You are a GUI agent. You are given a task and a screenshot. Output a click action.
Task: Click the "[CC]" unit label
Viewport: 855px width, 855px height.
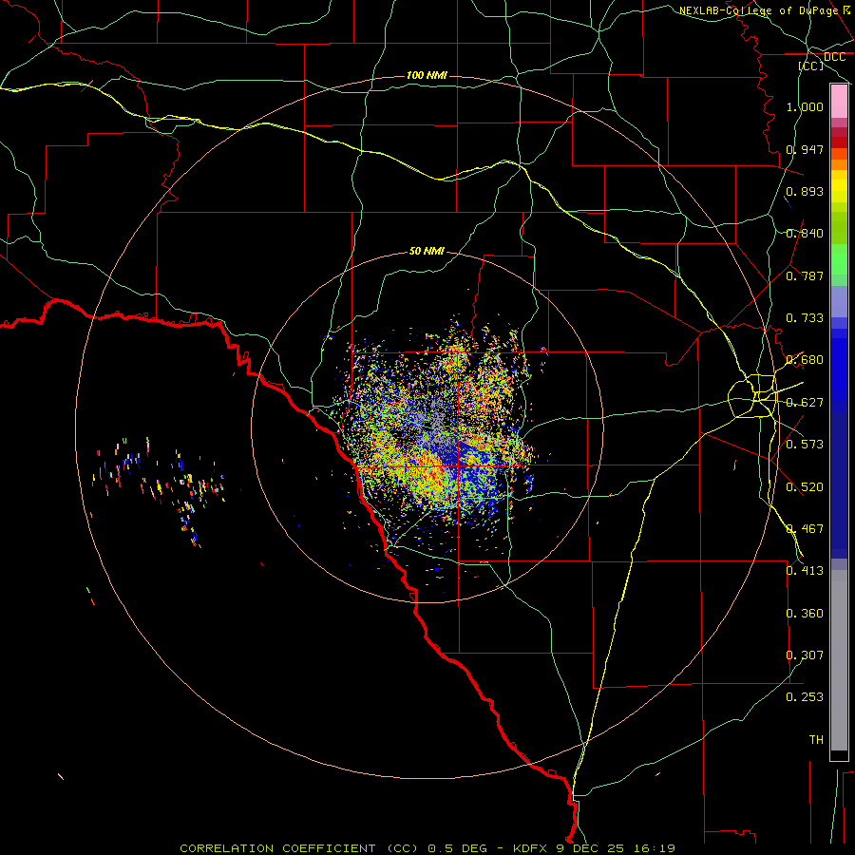tap(811, 66)
